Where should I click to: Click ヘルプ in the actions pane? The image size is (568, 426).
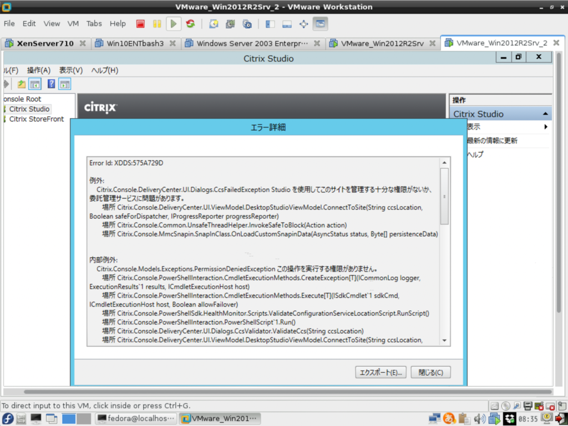pyautogui.click(x=475, y=155)
